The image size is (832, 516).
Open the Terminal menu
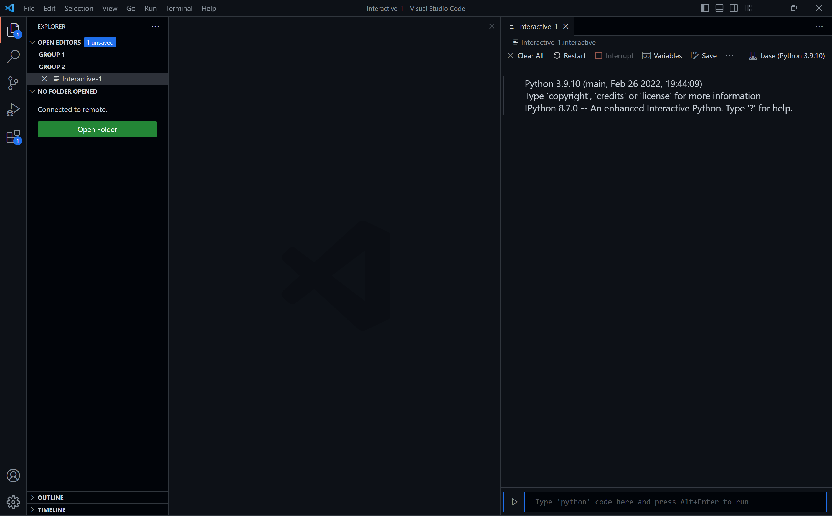(179, 8)
